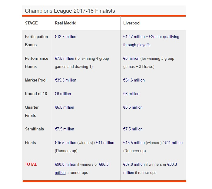The height and width of the screenshot is (189, 212).
Task: Open the underlined €86.3 link in TOTAL row
Action: click(x=104, y=164)
